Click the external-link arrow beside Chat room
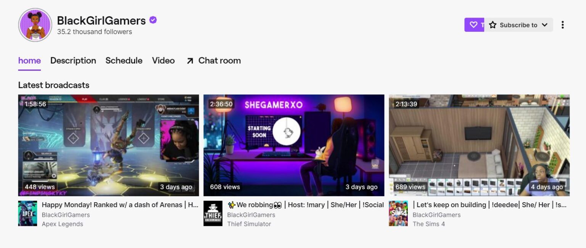 190,60
